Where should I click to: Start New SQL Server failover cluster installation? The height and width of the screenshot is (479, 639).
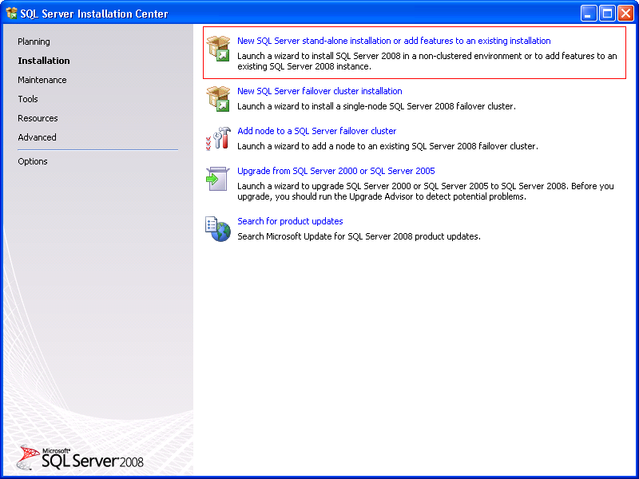[319, 91]
